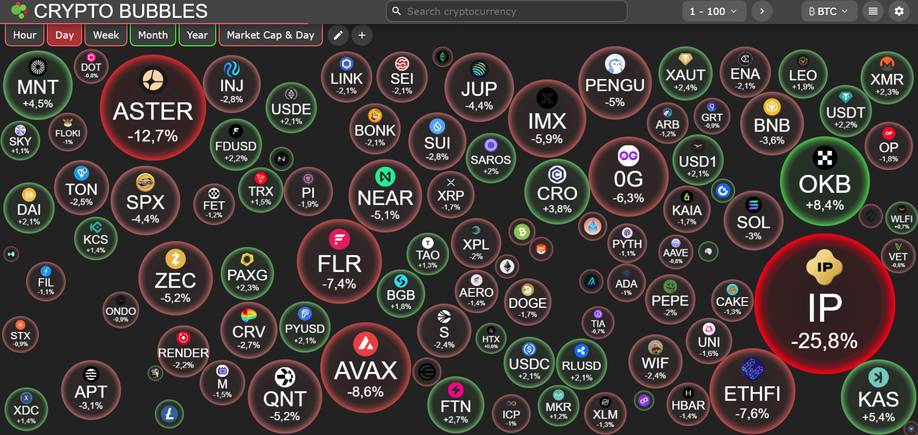This screenshot has height=435, width=918.
Task: Click the XMR bubble
Action: tap(887, 78)
